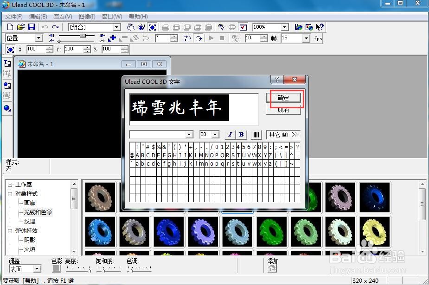
Task: Select 纹理 in the style tree
Action: tap(30, 222)
